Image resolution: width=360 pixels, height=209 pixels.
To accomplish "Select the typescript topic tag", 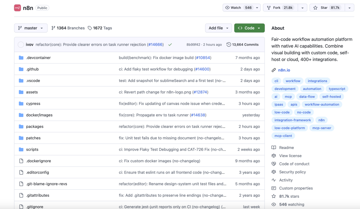I will 337,89.
